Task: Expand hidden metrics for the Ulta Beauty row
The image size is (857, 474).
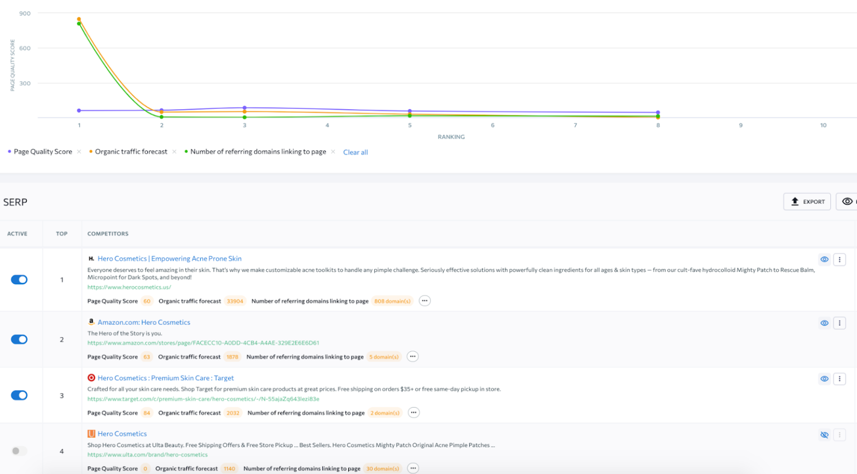Action: click(x=412, y=468)
